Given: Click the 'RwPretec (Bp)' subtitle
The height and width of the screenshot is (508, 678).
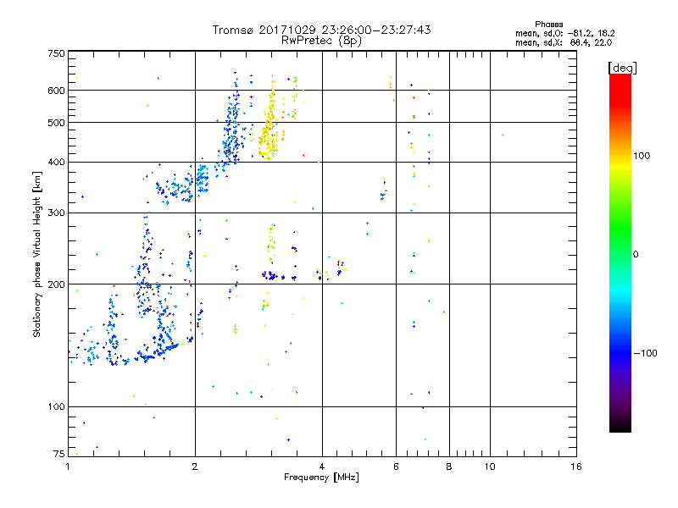Looking at the screenshot, I should click(x=321, y=40).
